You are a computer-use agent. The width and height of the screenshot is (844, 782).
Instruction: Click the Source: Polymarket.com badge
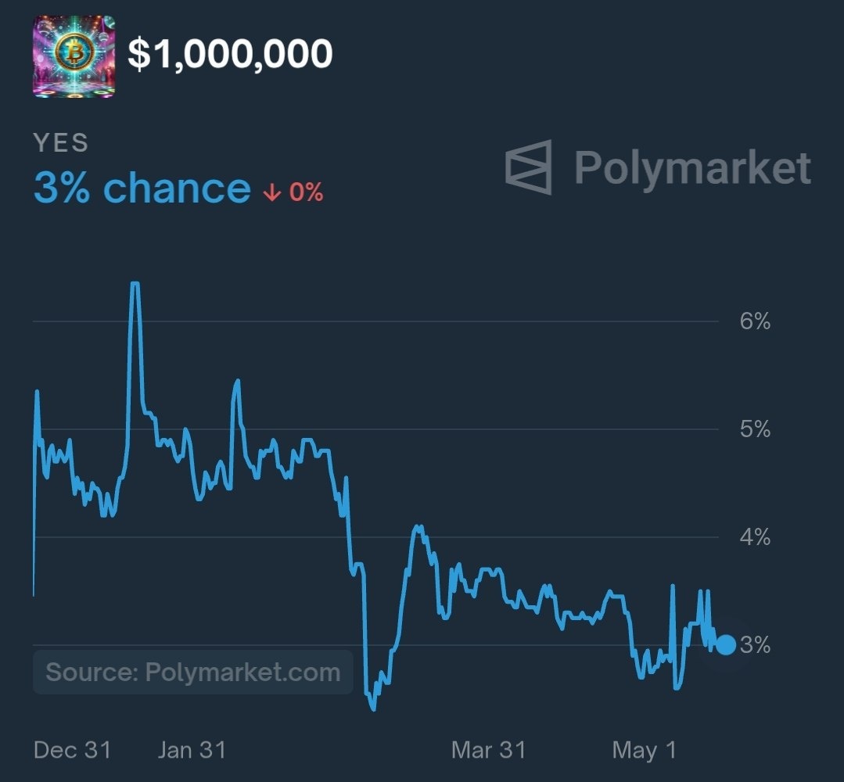[192, 673]
